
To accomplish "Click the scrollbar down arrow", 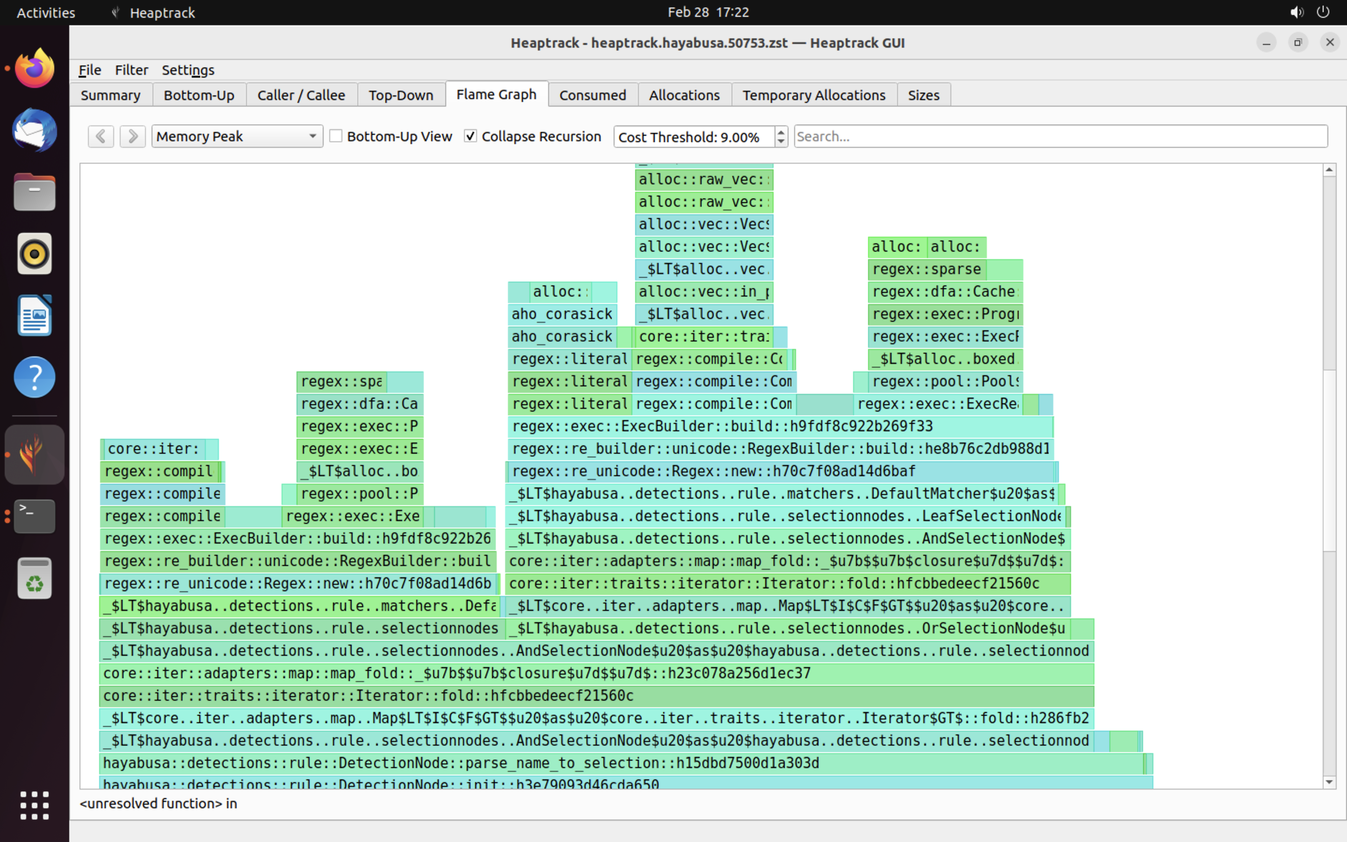I will [x=1329, y=782].
